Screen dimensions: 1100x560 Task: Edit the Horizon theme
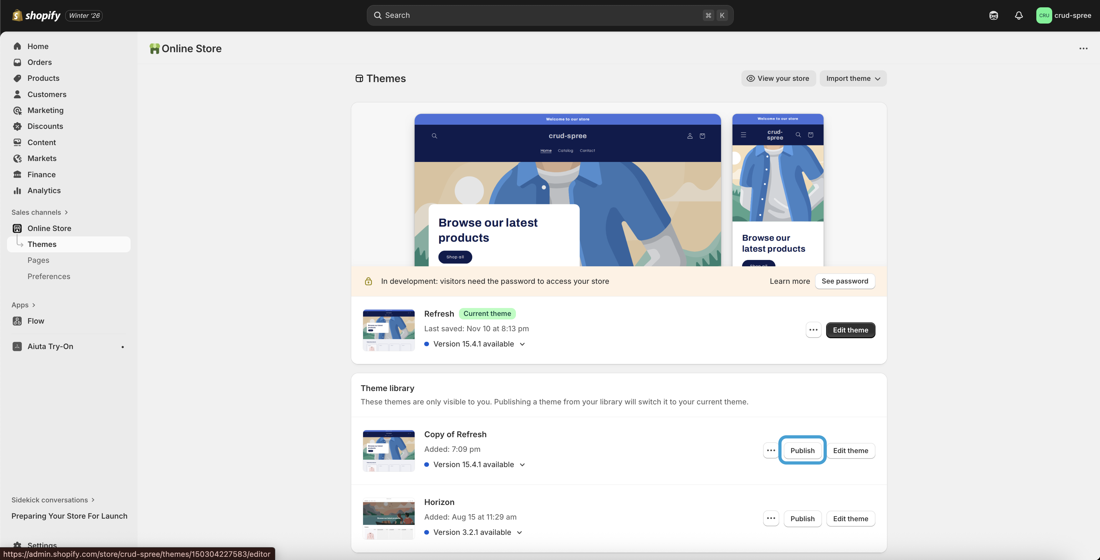(x=850, y=519)
